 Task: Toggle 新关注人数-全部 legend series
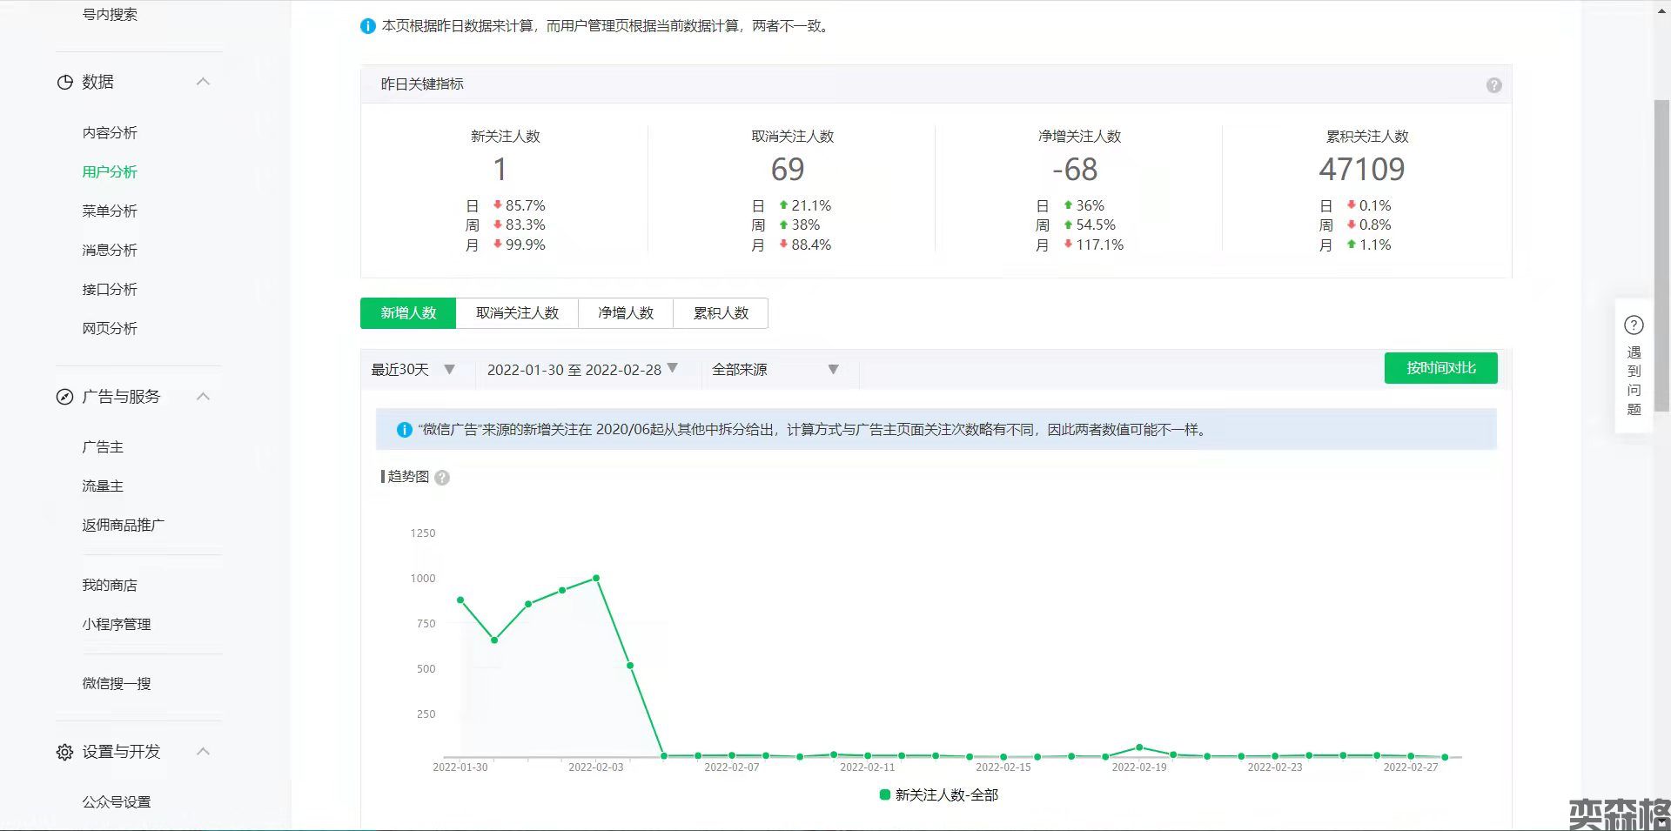938,794
